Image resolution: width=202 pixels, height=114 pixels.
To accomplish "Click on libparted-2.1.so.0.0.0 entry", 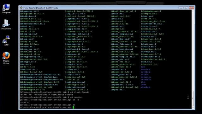I will click(124, 87).
